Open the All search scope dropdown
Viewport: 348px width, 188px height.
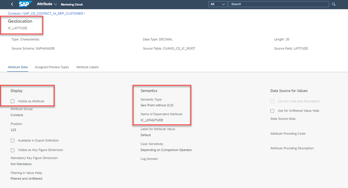(218, 4)
